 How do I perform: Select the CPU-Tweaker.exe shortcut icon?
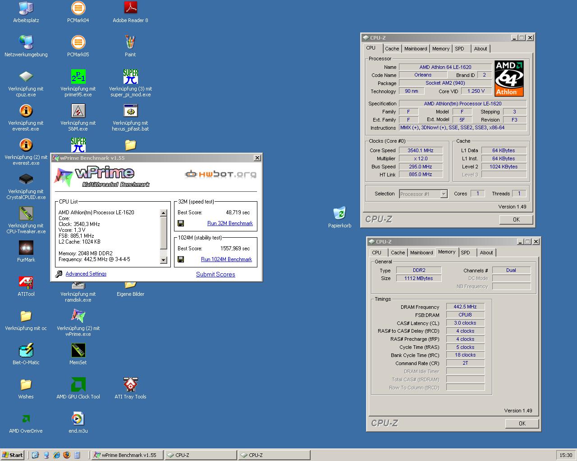tap(26, 213)
